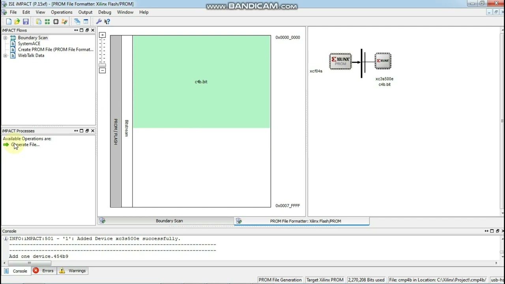The height and width of the screenshot is (284, 505).
Task: Float the iMPACT Flows panel
Action: pyautogui.click(x=87, y=30)
